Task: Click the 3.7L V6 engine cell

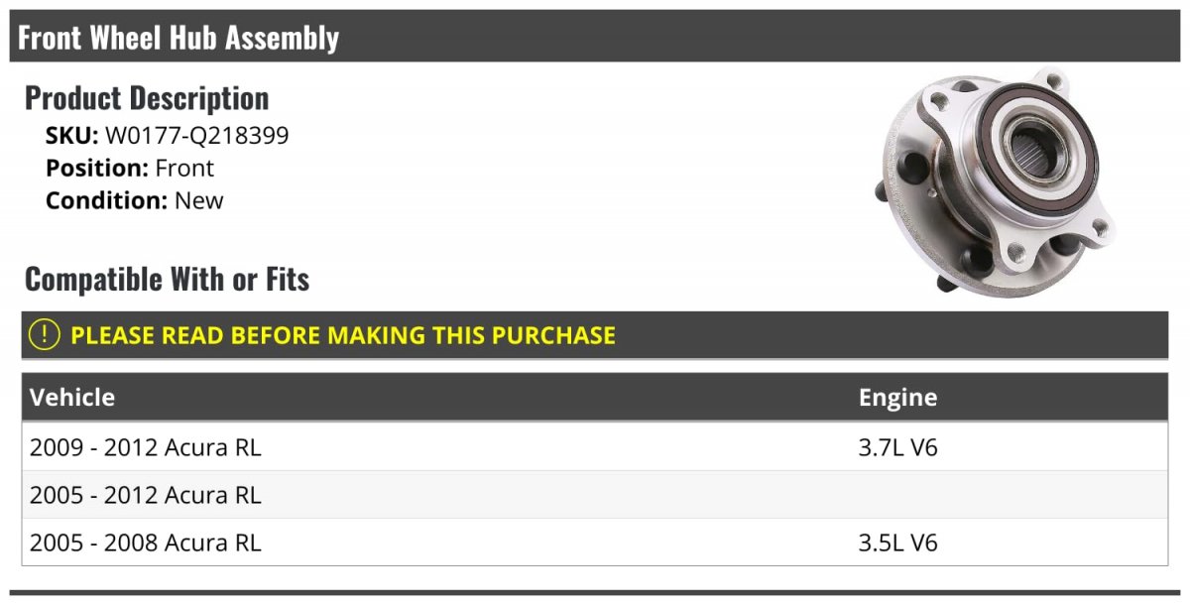Action: (897, 447)
